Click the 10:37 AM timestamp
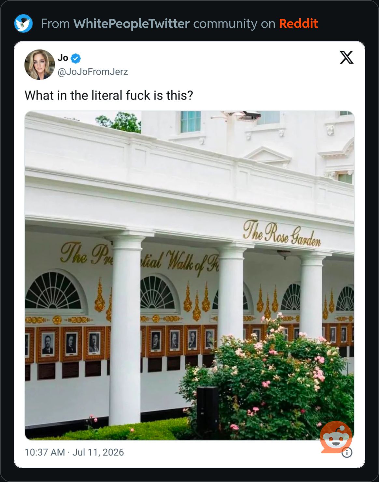Viewport: 379px width, 482px height. click(45, 452)
